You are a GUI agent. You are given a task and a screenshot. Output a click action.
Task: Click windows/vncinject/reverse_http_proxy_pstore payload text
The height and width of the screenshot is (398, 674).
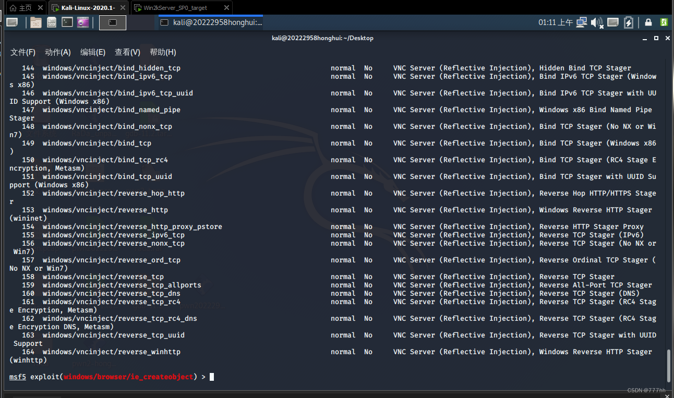[x=133, y=227]
